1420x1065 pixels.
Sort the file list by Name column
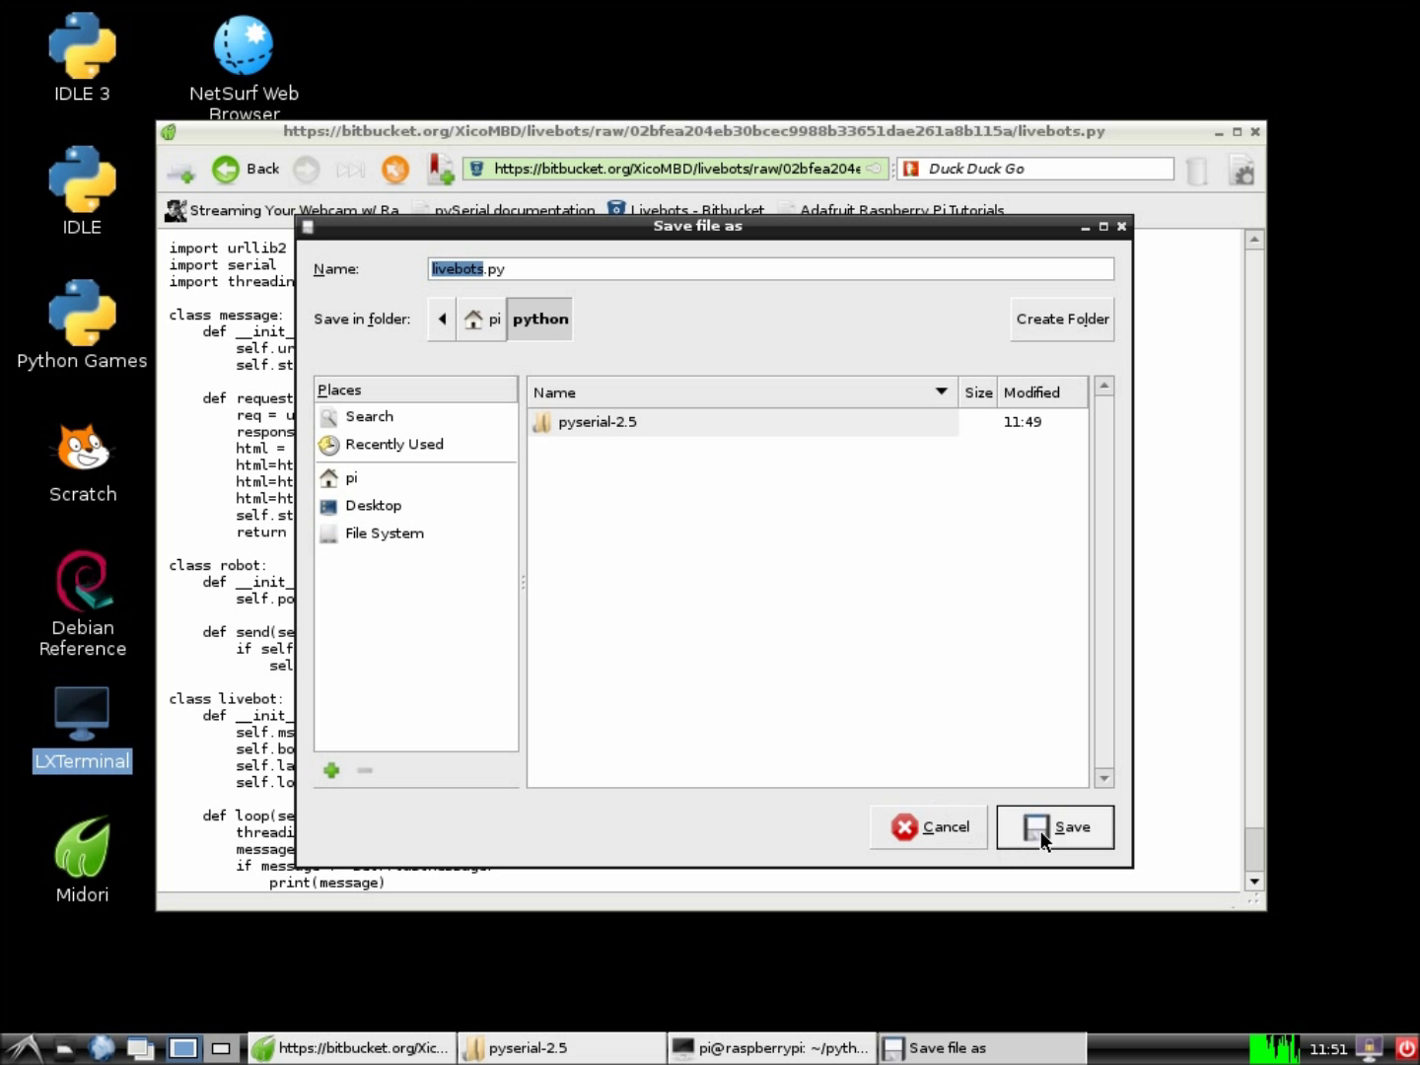tap(742, 392)
